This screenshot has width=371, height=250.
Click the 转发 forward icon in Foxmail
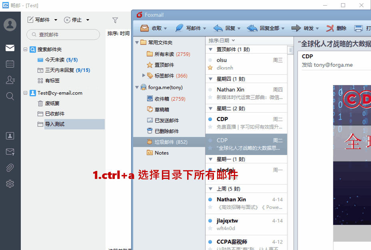click(296, 28)
